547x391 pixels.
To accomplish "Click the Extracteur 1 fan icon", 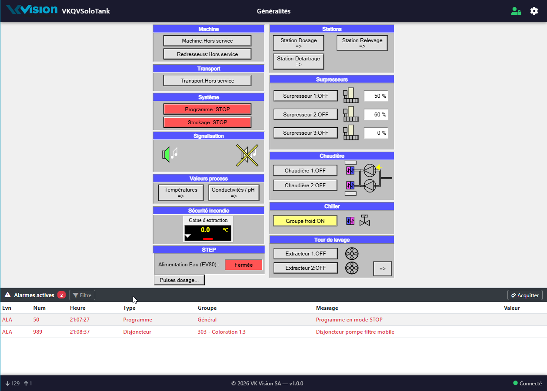I will [x=352, y=253].
